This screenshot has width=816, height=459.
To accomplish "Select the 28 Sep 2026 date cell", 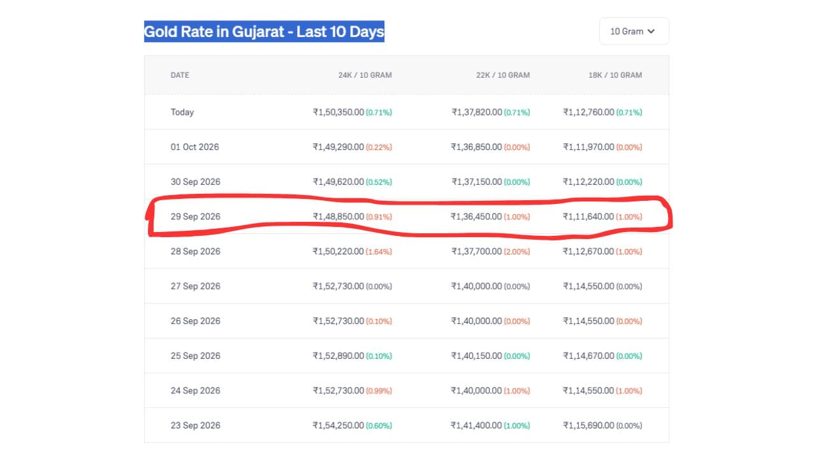I will click(195, 252).
